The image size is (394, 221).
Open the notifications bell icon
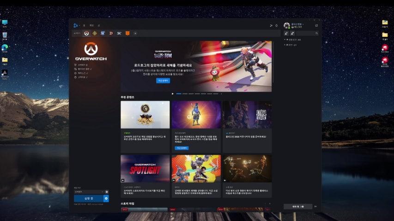(276, 26)
